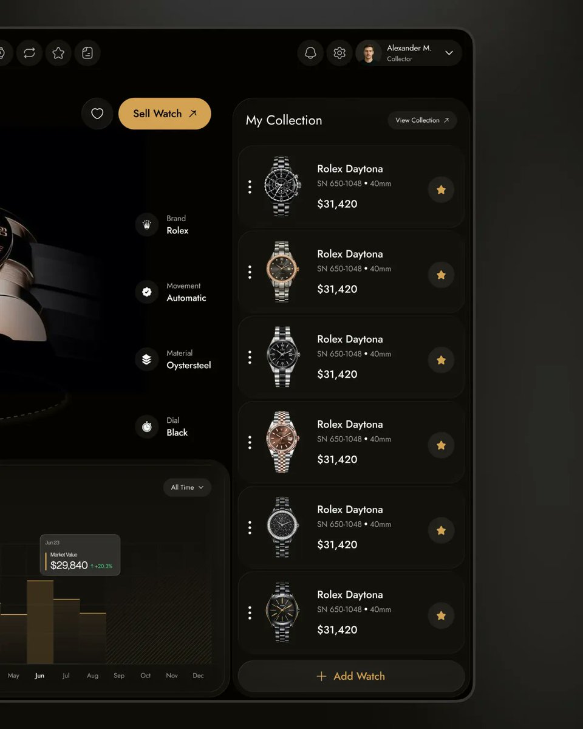Screen dimensions: 583x729
Task: Click the all-black watch with gold markers thumbnail
Action: (x=282, y=612)
